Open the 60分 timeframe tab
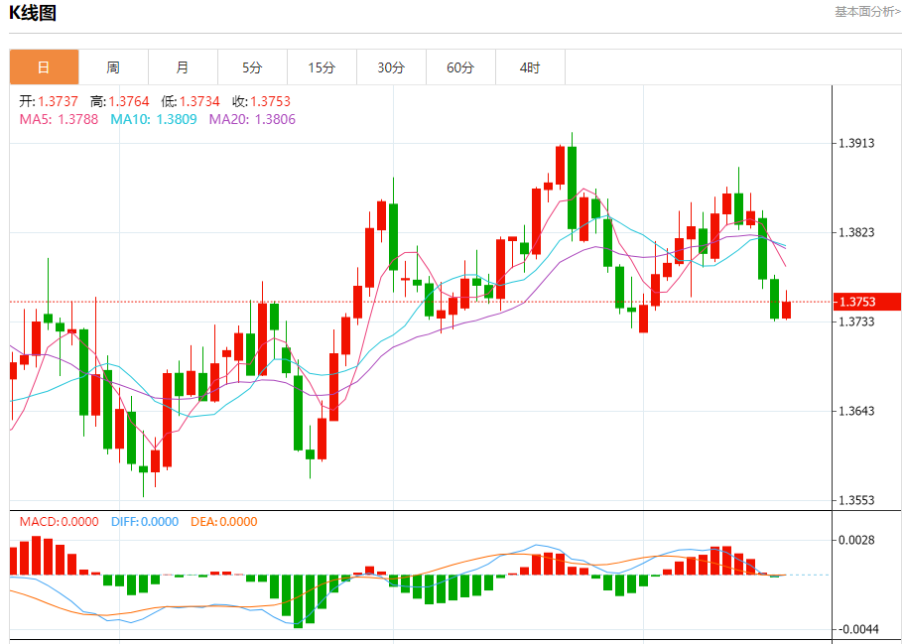 click(460, 67)
